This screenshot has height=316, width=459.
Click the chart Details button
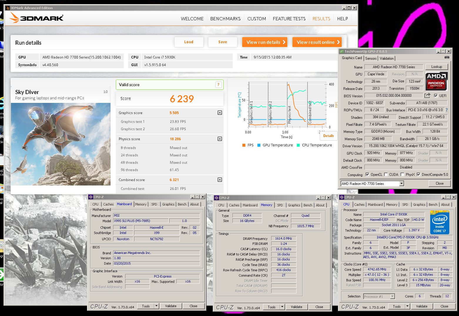point(328,136)
